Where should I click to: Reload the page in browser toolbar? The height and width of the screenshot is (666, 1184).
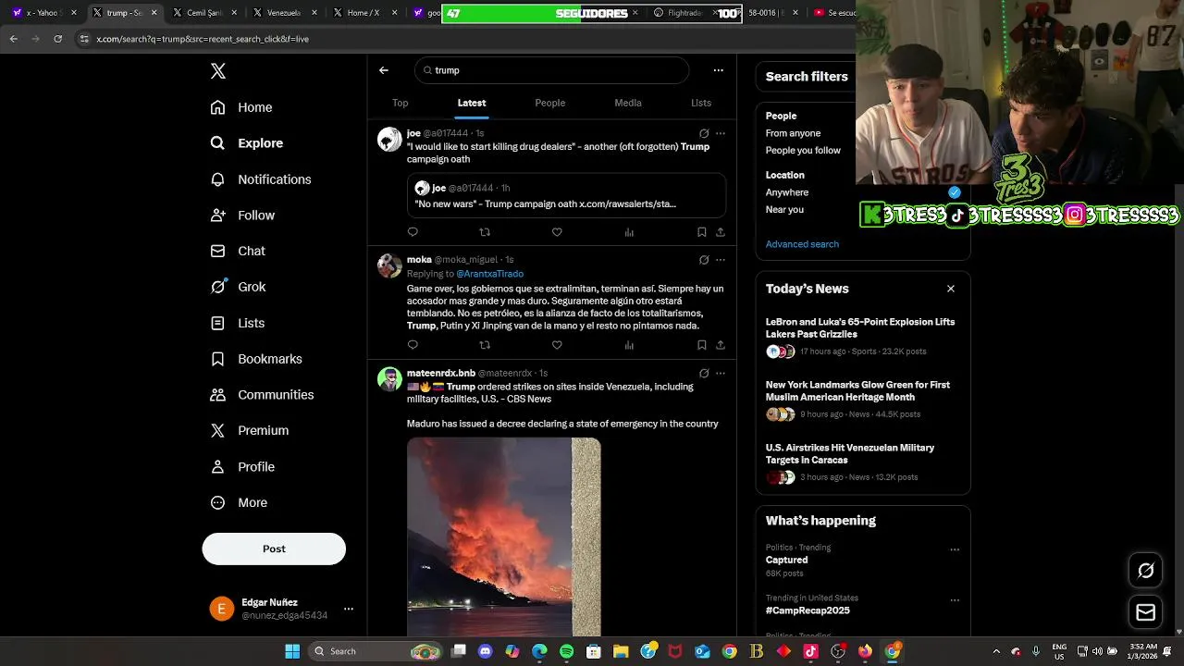click(x=58, y=39)
